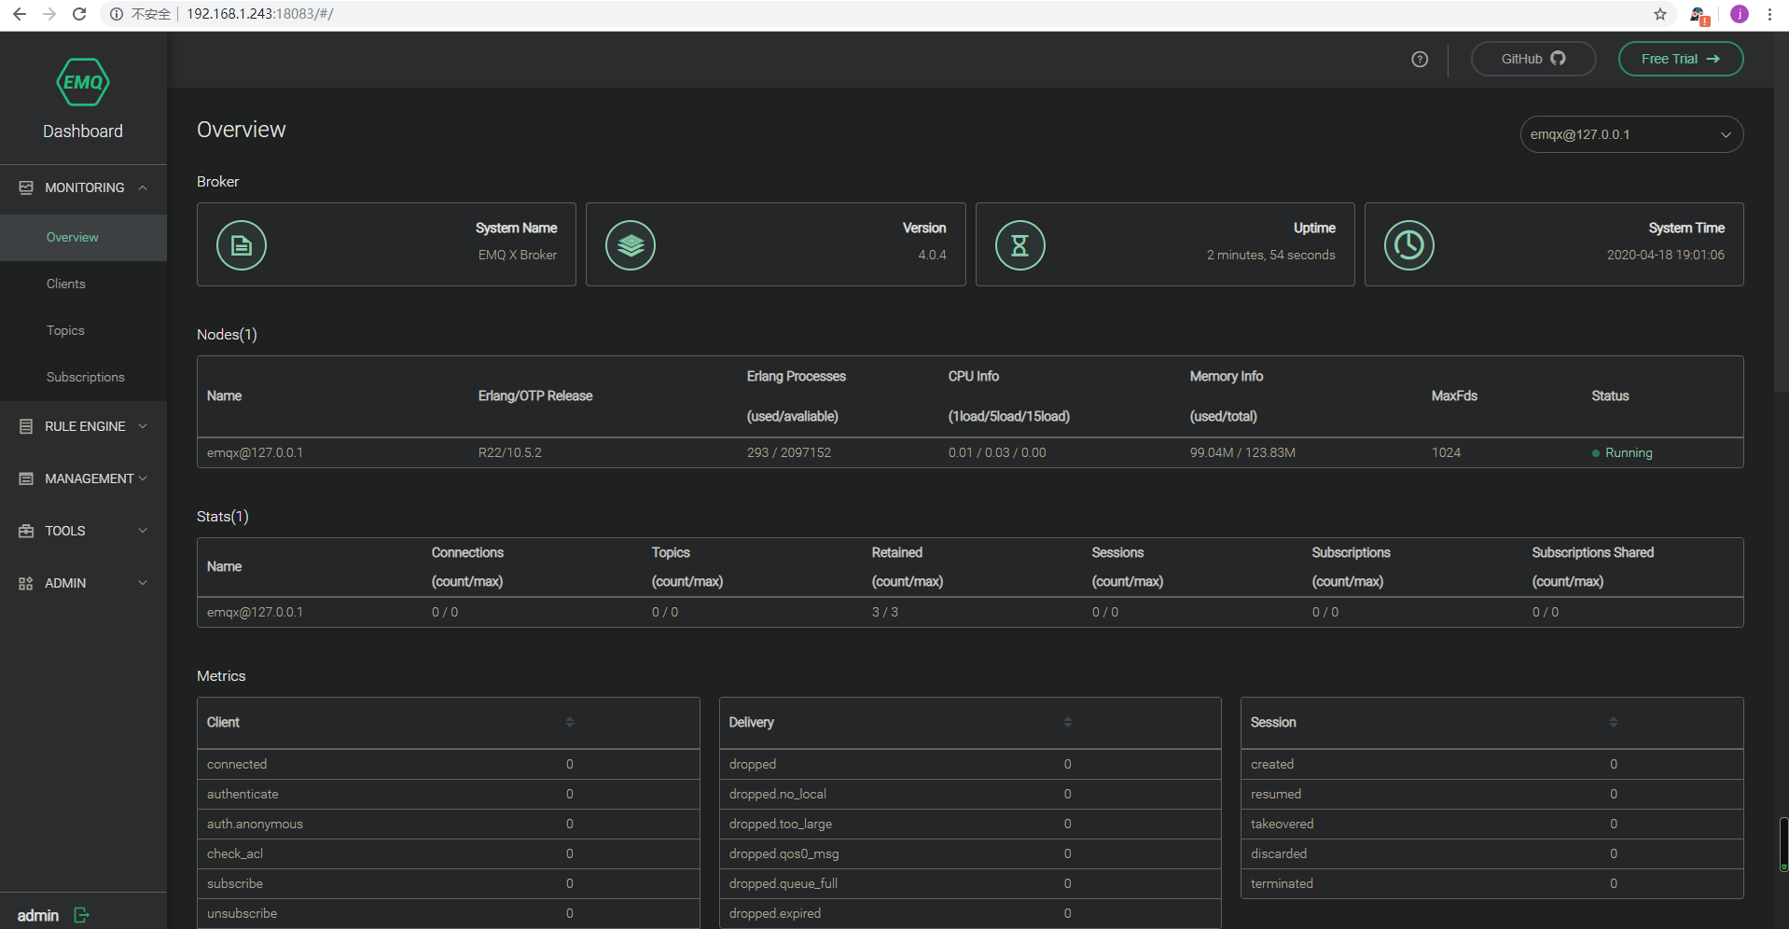Click the System Name document icon

click(x=242, y=245)
